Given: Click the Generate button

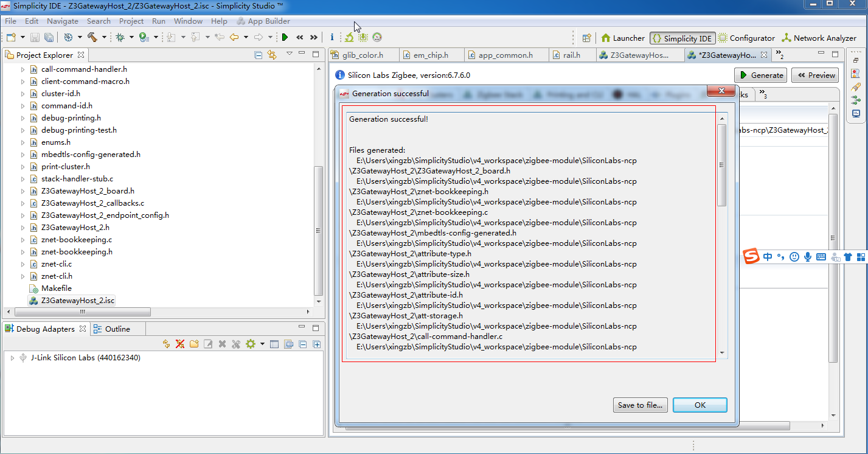Looking at the screenshot, I should [761, 75].
